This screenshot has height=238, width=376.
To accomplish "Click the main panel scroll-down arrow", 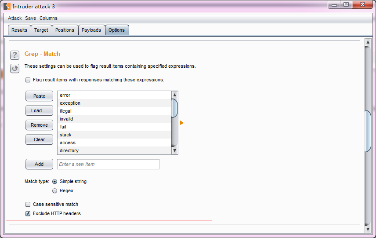I will [x=368, y=229].
